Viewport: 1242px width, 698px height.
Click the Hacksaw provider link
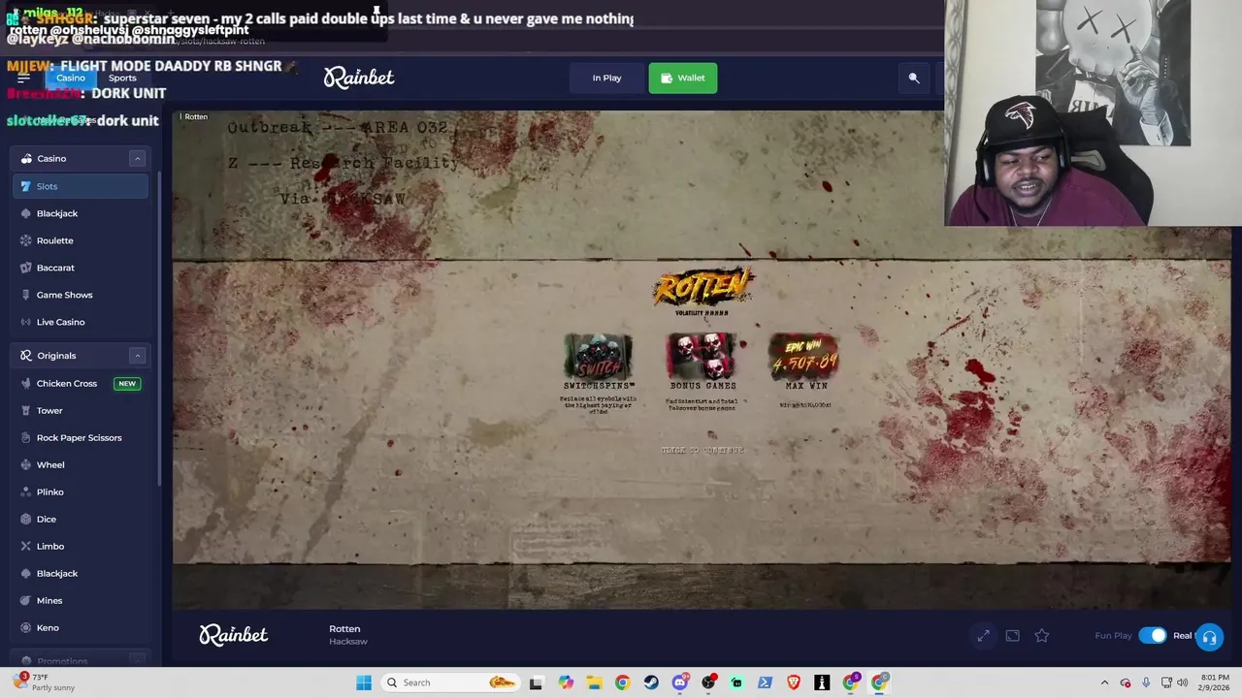348,642
